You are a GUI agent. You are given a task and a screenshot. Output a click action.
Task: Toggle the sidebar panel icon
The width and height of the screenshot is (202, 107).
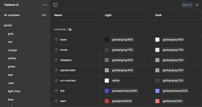55,5
